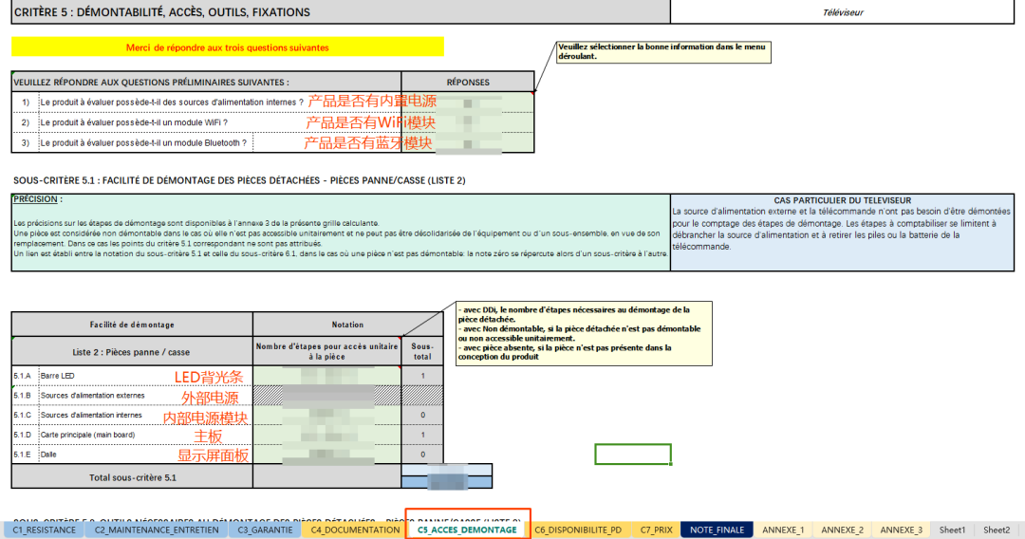Image resolution: width=1025 pixels, height=539 pixels.
Task: Select the 'Dalle' row label
Action: (x=48, y=454)
